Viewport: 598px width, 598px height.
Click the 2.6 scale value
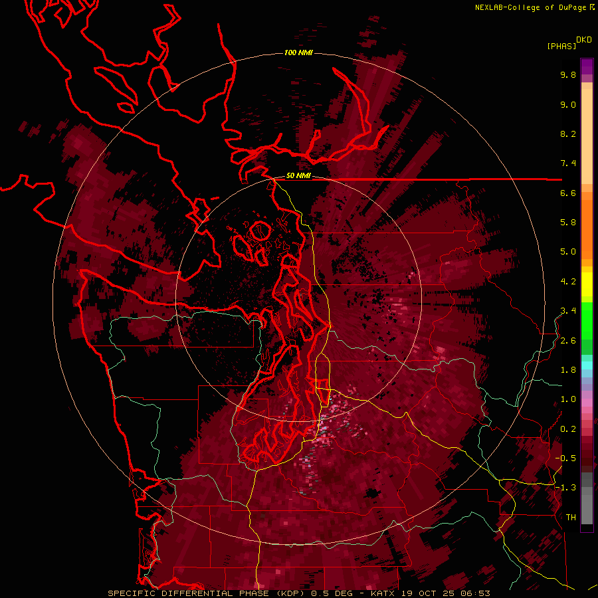point(568,341)
